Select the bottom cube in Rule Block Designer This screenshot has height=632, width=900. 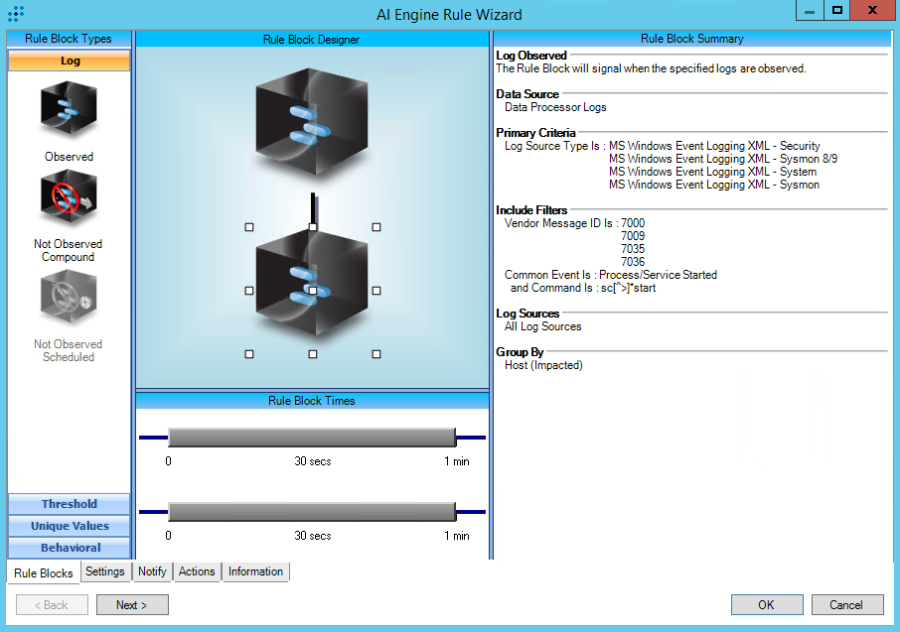[312, 290]
